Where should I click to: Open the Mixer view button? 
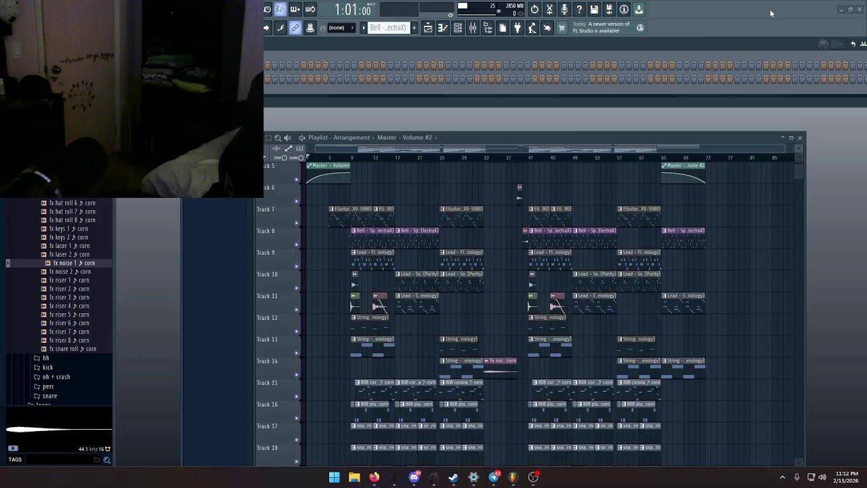tap(473, 28)
